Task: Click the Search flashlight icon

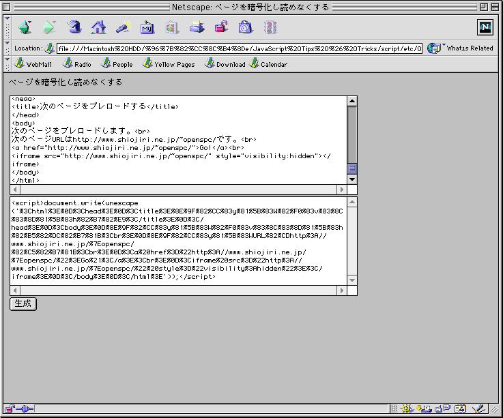Action: pos(123,27)
